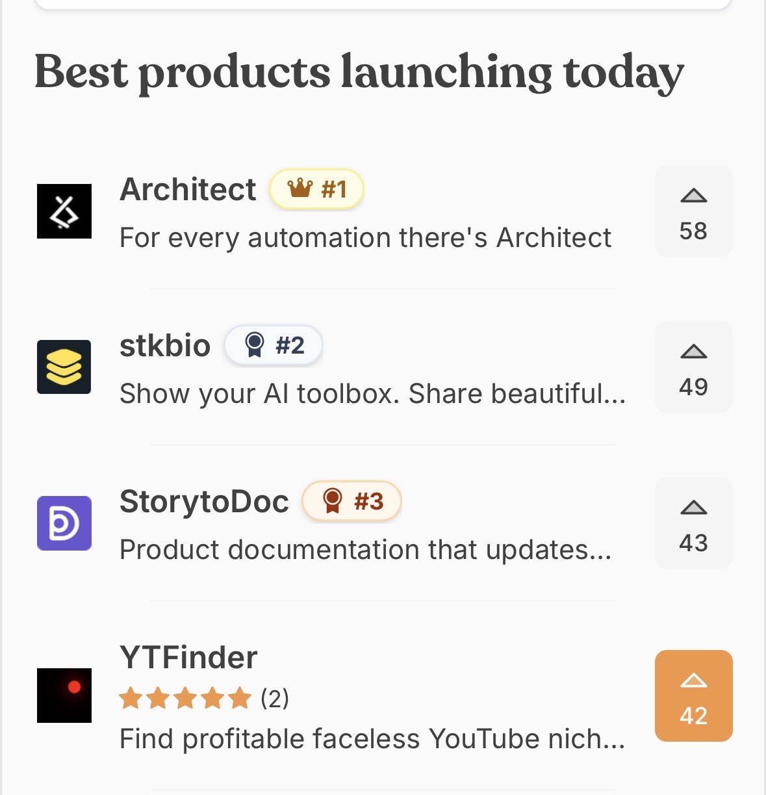Open the Architect product title link
The image size is (766, 795).
(188, 190)
